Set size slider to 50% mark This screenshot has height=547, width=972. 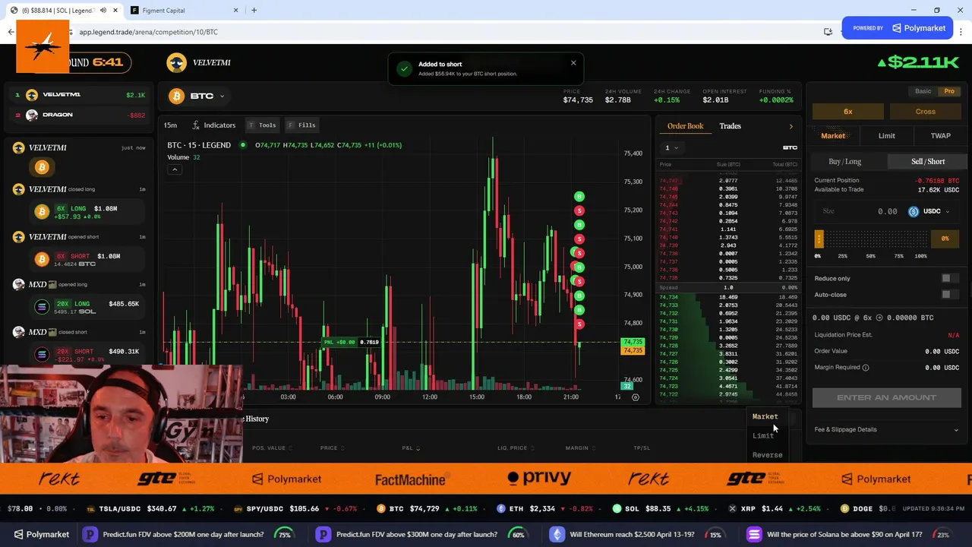pyautogui.click(x=870, y=256)
